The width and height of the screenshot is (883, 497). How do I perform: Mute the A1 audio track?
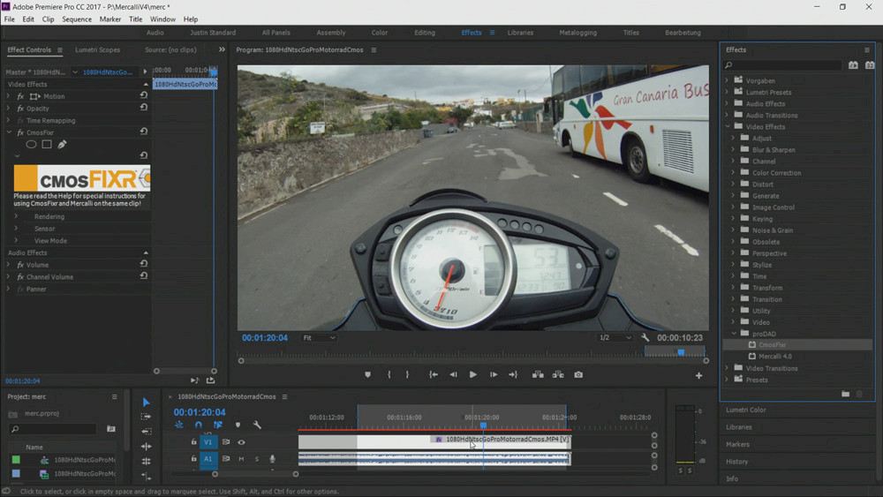click(x=241, y=459)
